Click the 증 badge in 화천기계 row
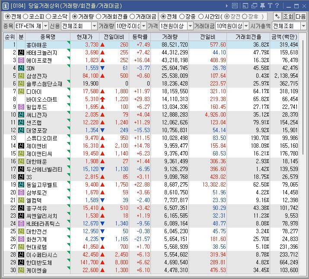The width and height of the screenshot is (309, 279). [x=21, y=239]
